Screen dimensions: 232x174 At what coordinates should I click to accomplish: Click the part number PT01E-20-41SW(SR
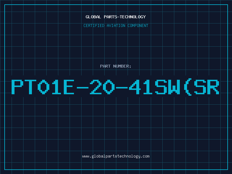115,87
